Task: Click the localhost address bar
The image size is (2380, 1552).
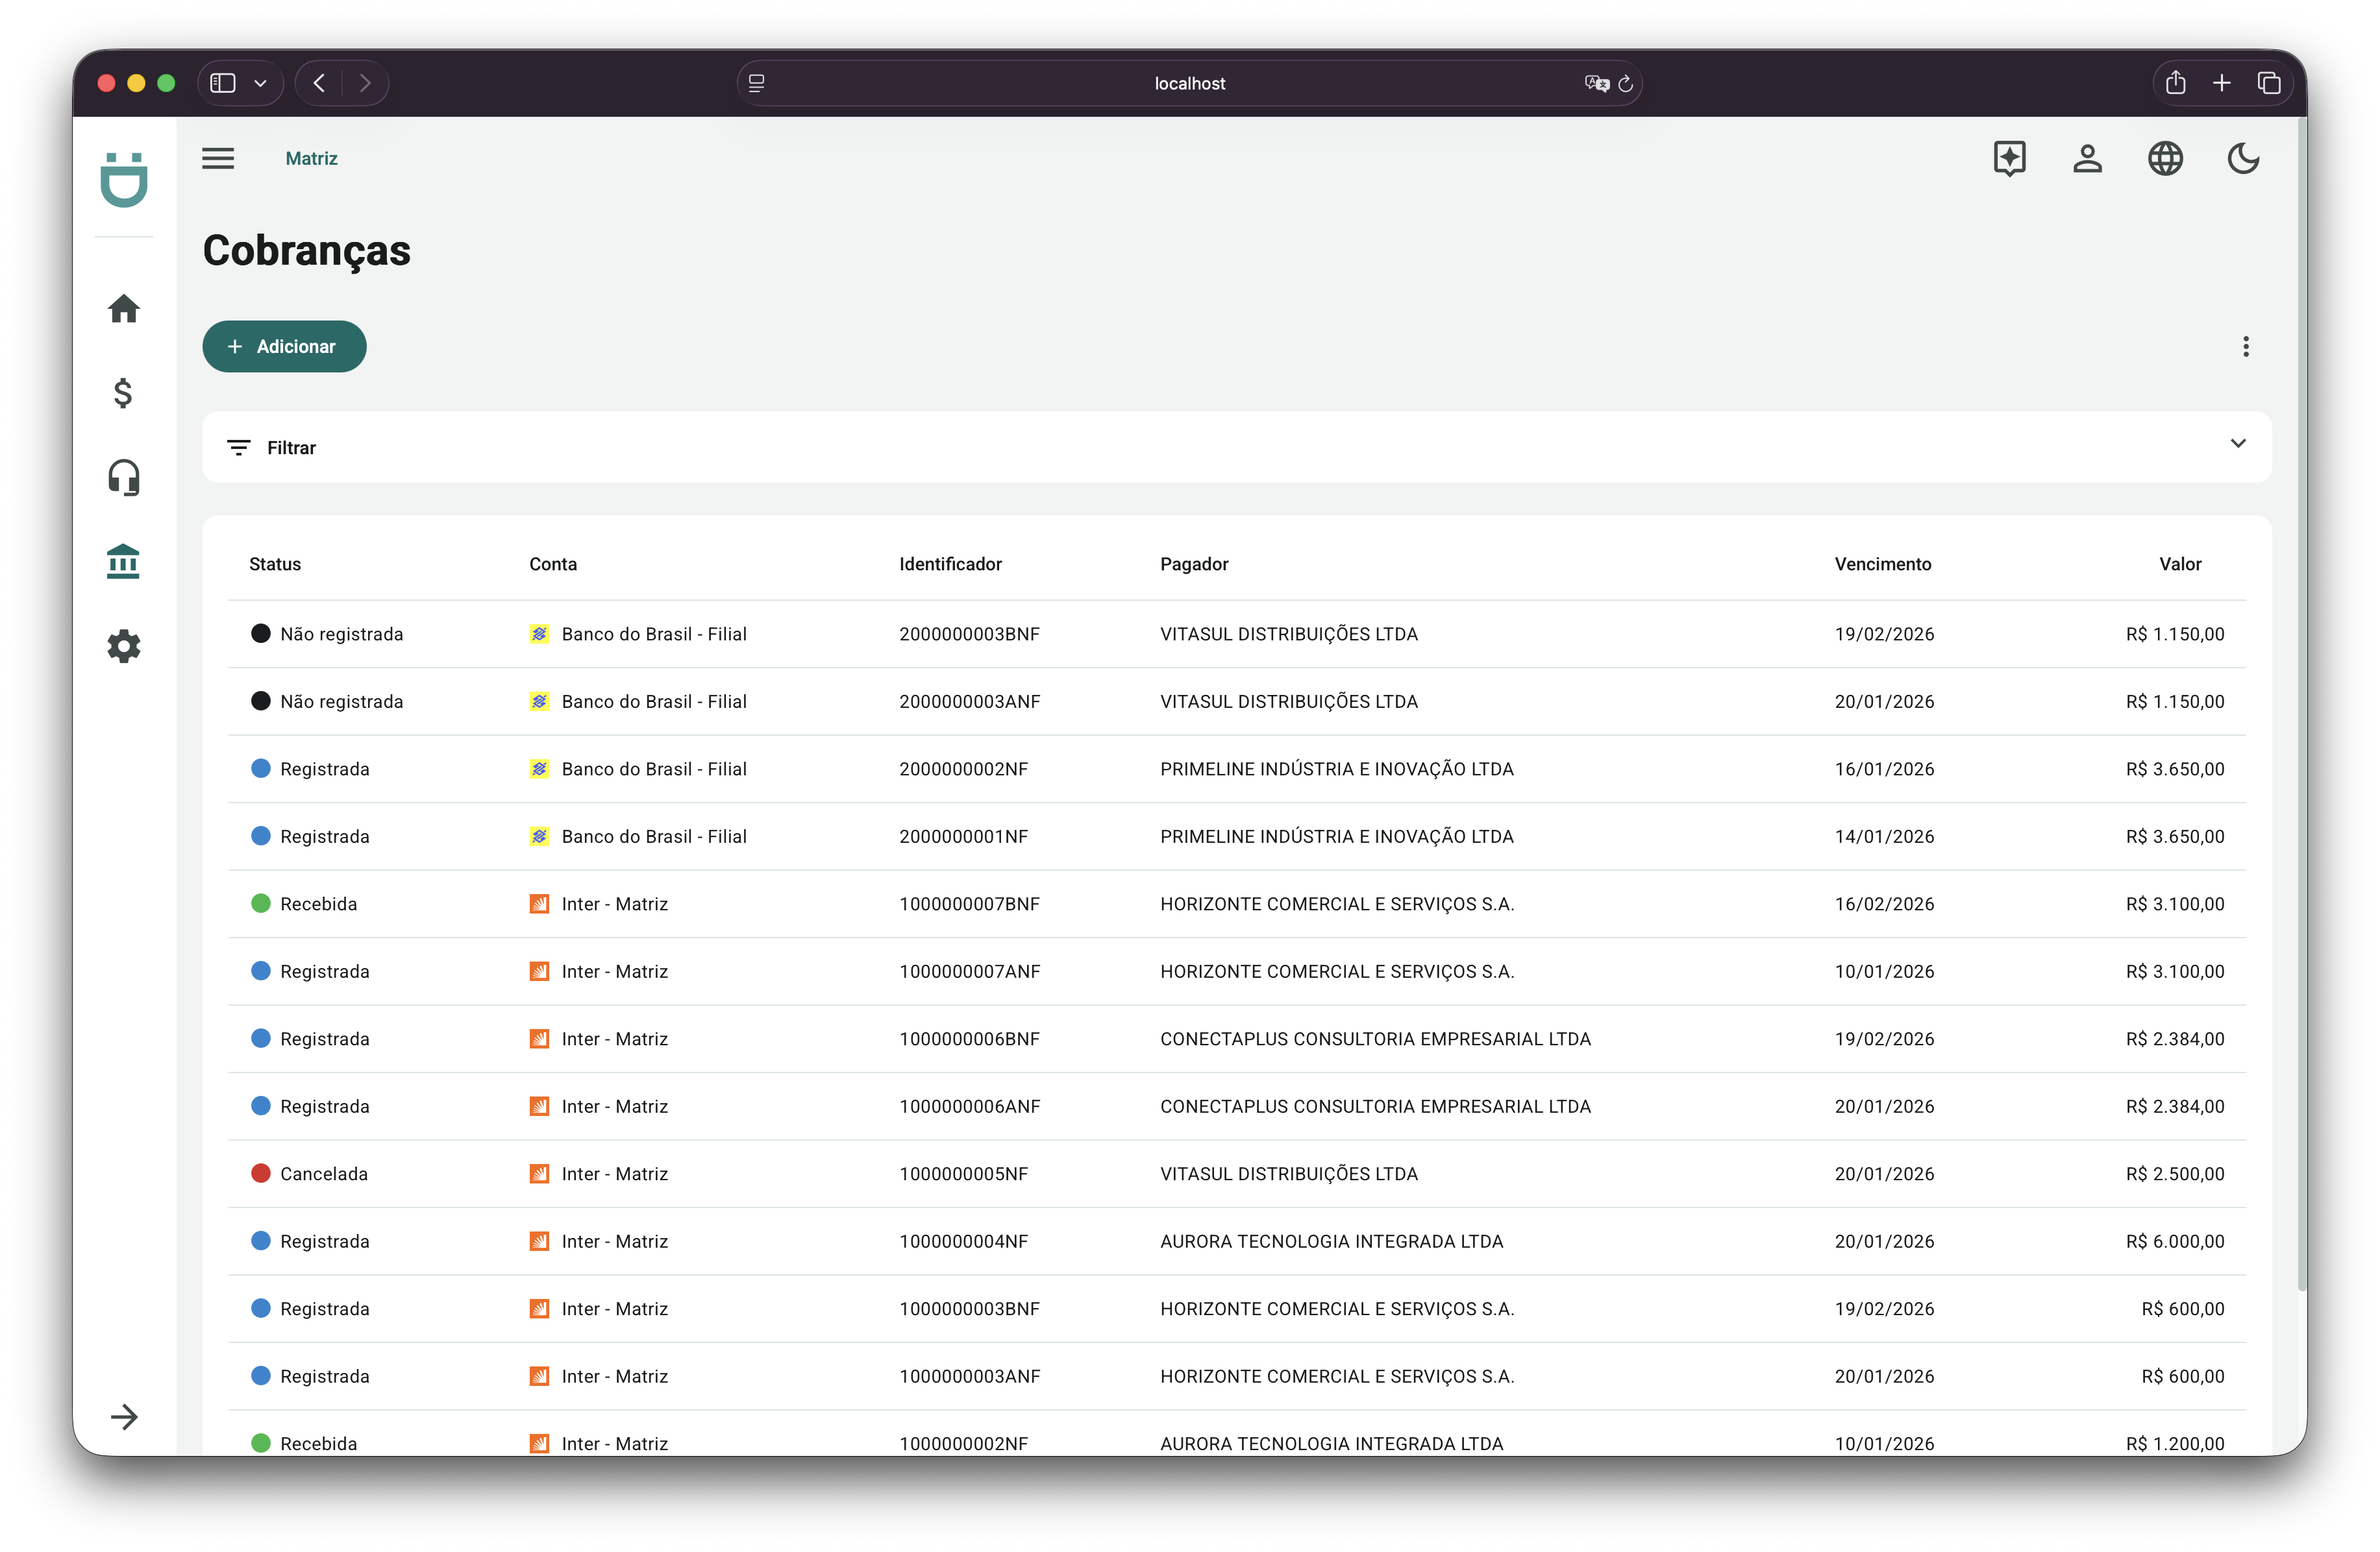Action: [1189, 84]
